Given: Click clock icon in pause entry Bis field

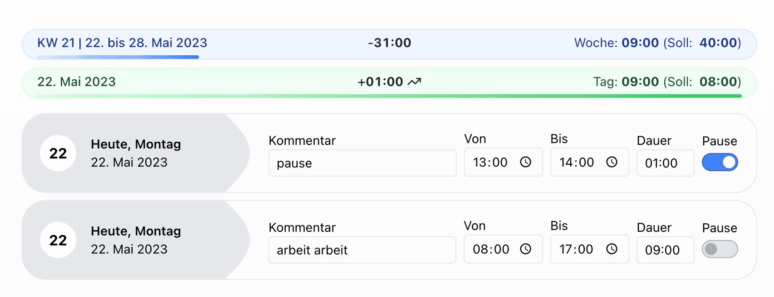Looking at the screenshot, I should coord(612,162).
